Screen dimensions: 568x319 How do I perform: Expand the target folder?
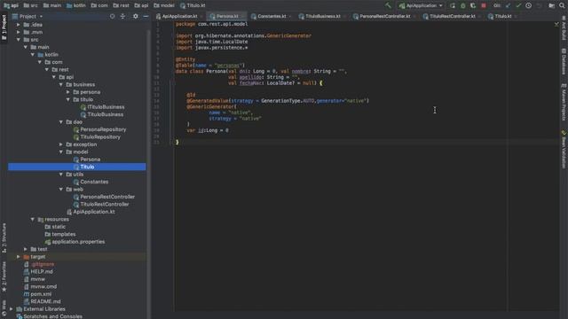click(18, 257)
